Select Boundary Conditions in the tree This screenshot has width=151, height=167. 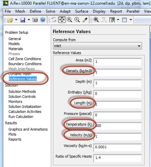[x=25, y=64]
